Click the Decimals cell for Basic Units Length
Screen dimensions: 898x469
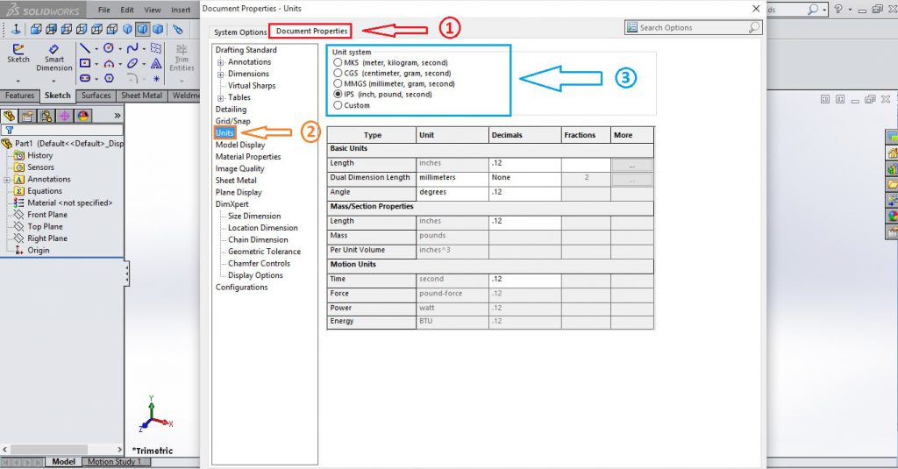(x=524, y=163)
